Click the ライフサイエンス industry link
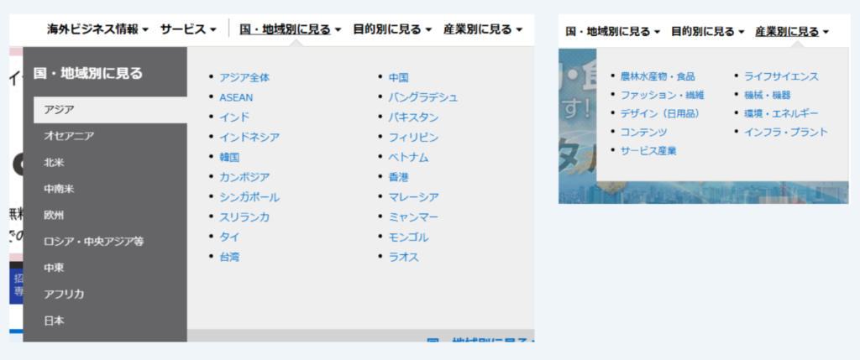Image resolution: width=860 pixels, height=360 pixels. pyautogui.click(x=781, y=76)
